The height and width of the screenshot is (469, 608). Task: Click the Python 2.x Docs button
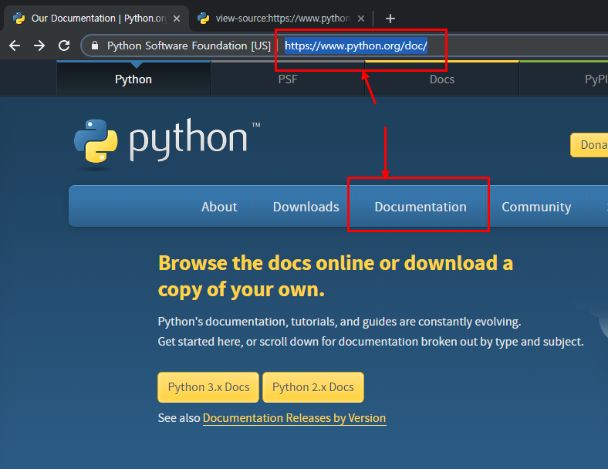(313, 387)
